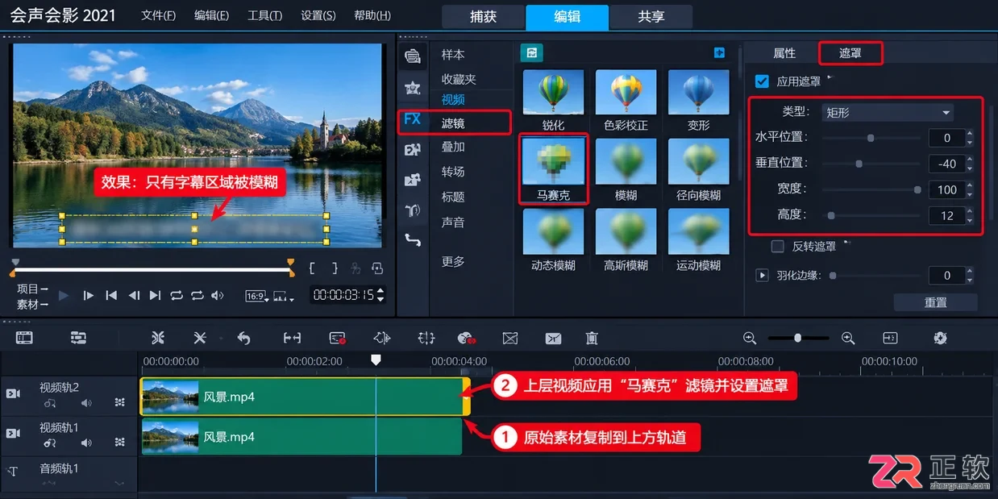Open the 类型 矩形 dropdown

point(888,113)
